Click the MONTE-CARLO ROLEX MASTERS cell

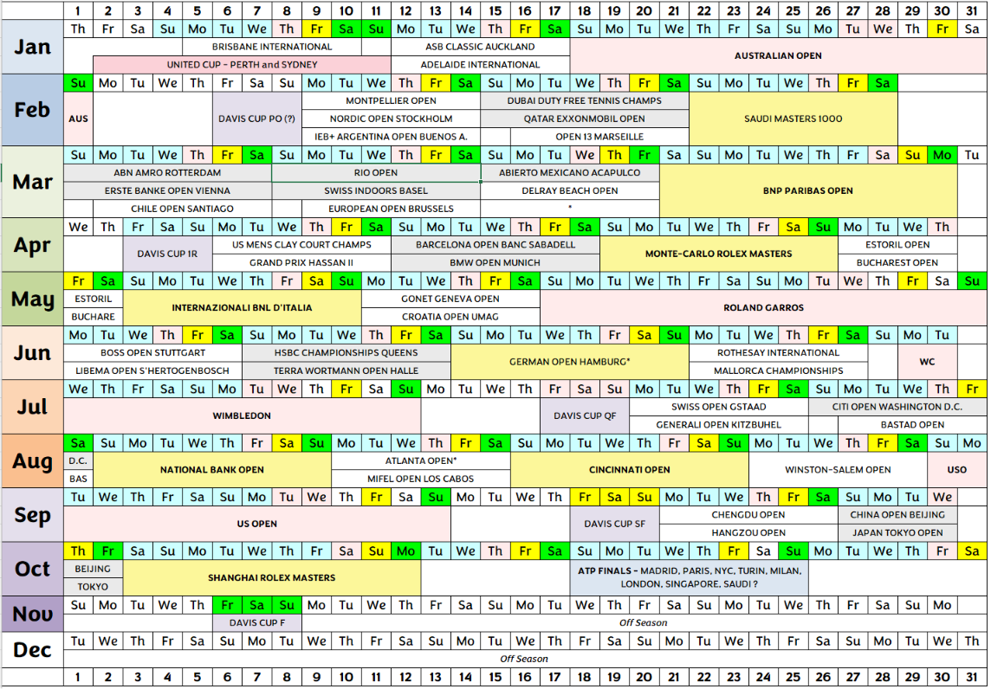(x=719, y=254)
